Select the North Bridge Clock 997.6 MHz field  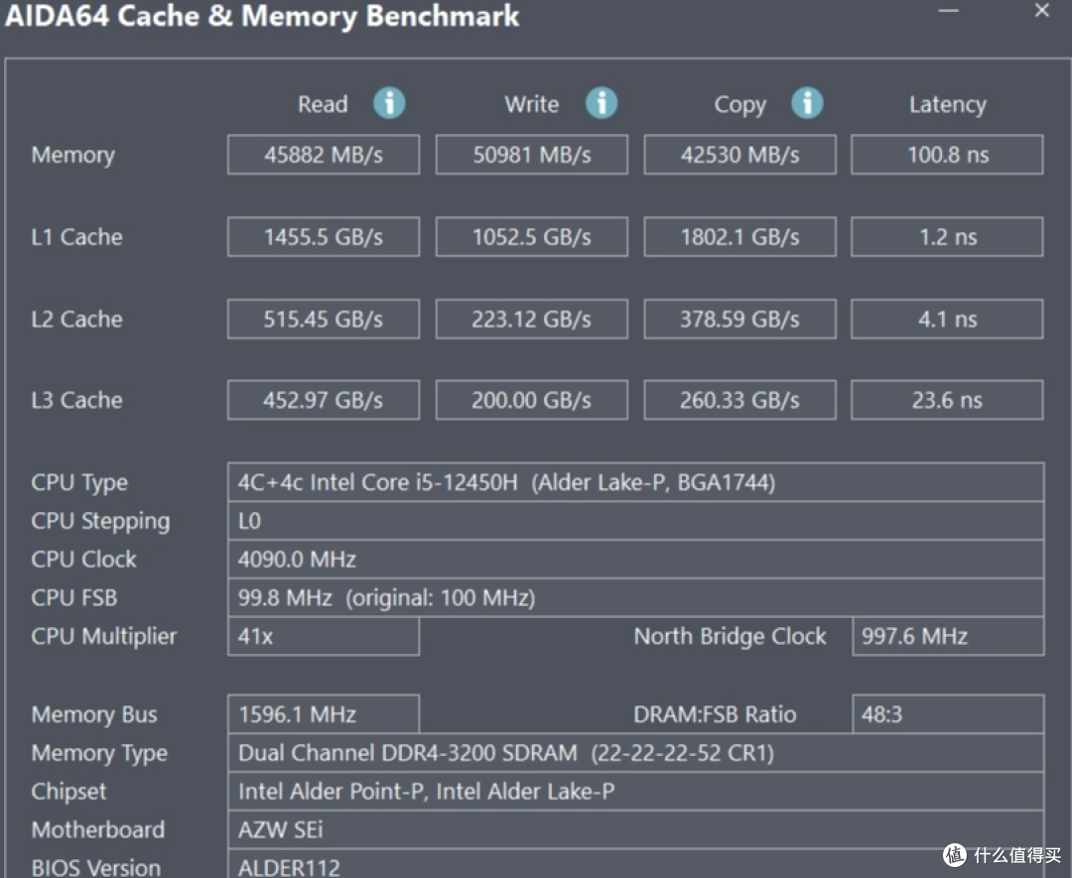pos(948,636)
